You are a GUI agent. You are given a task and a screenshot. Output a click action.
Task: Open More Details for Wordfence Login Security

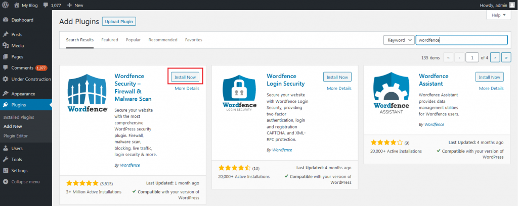tap(339, 89)
